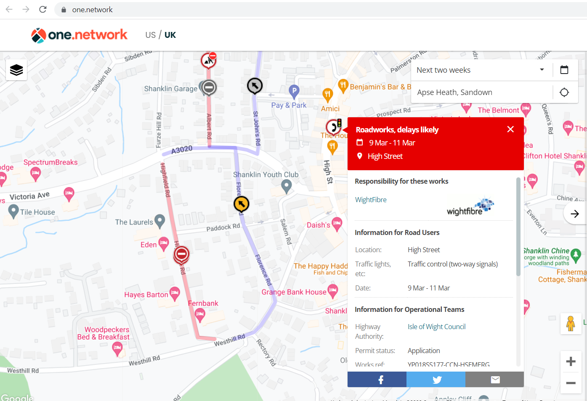Select Shanklin Chine park marker
The width and height of the screenshot is (587, 401).
point(576,256)
